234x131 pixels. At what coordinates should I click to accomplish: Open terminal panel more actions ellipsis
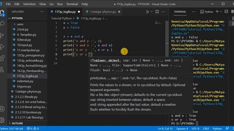pos(193,12)
